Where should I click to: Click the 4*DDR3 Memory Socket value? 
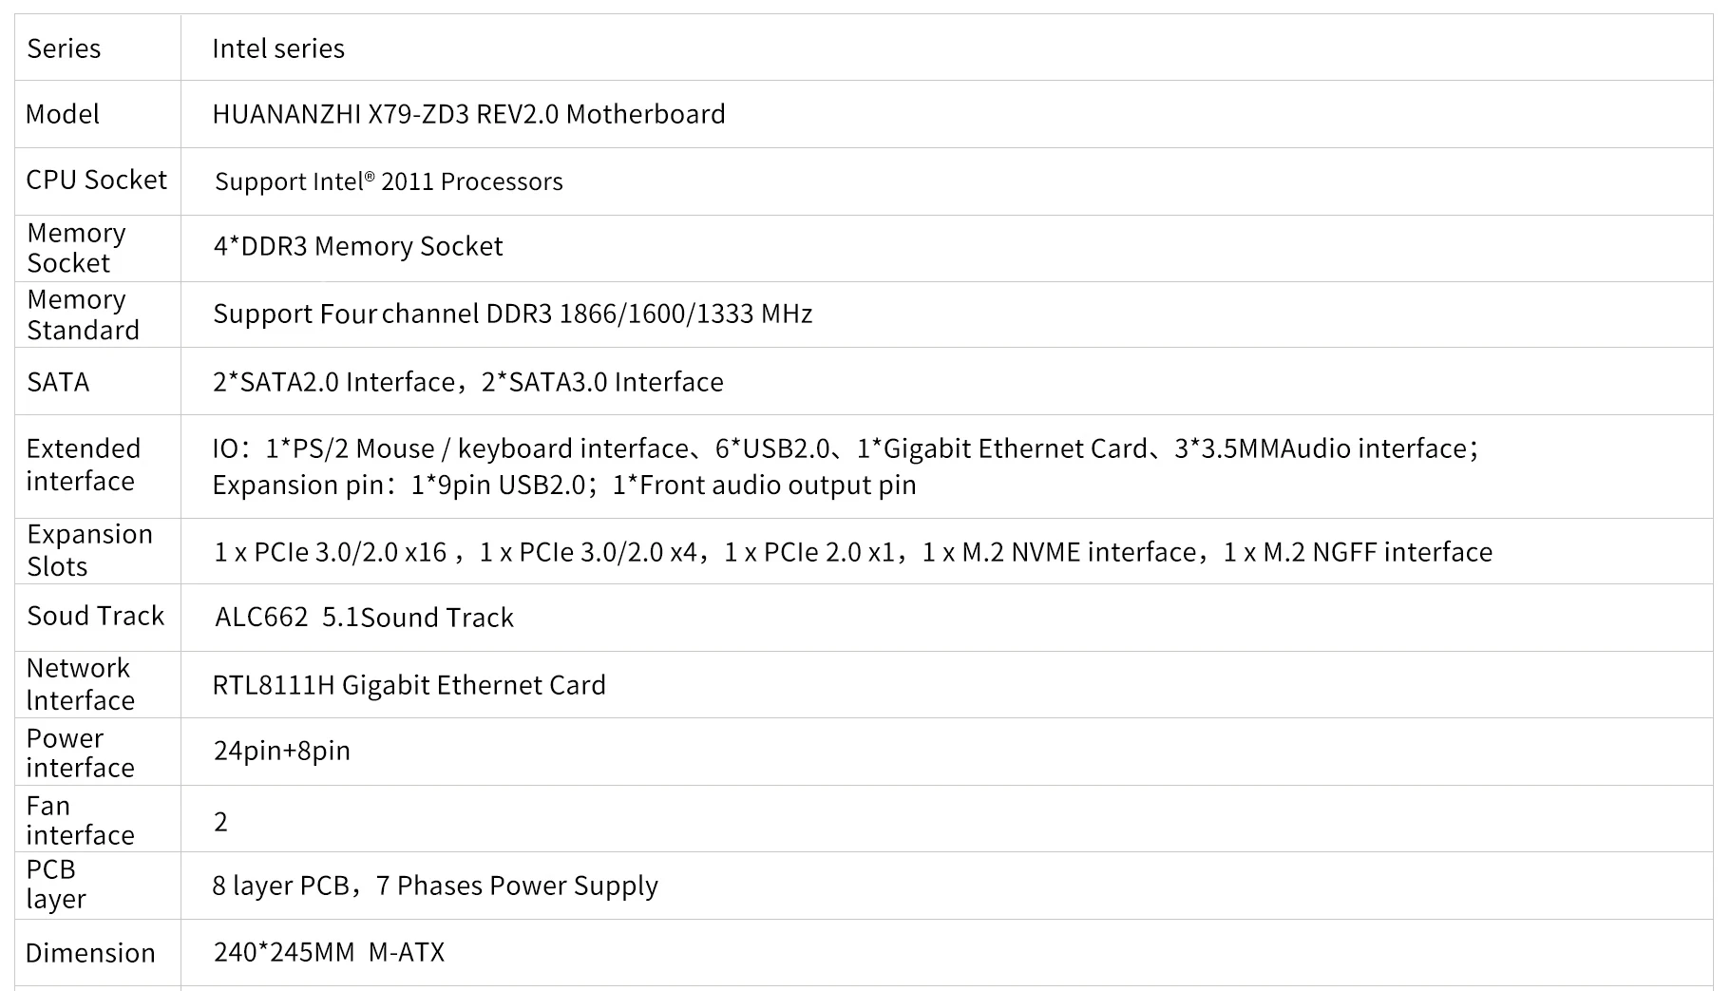[358, 246]
